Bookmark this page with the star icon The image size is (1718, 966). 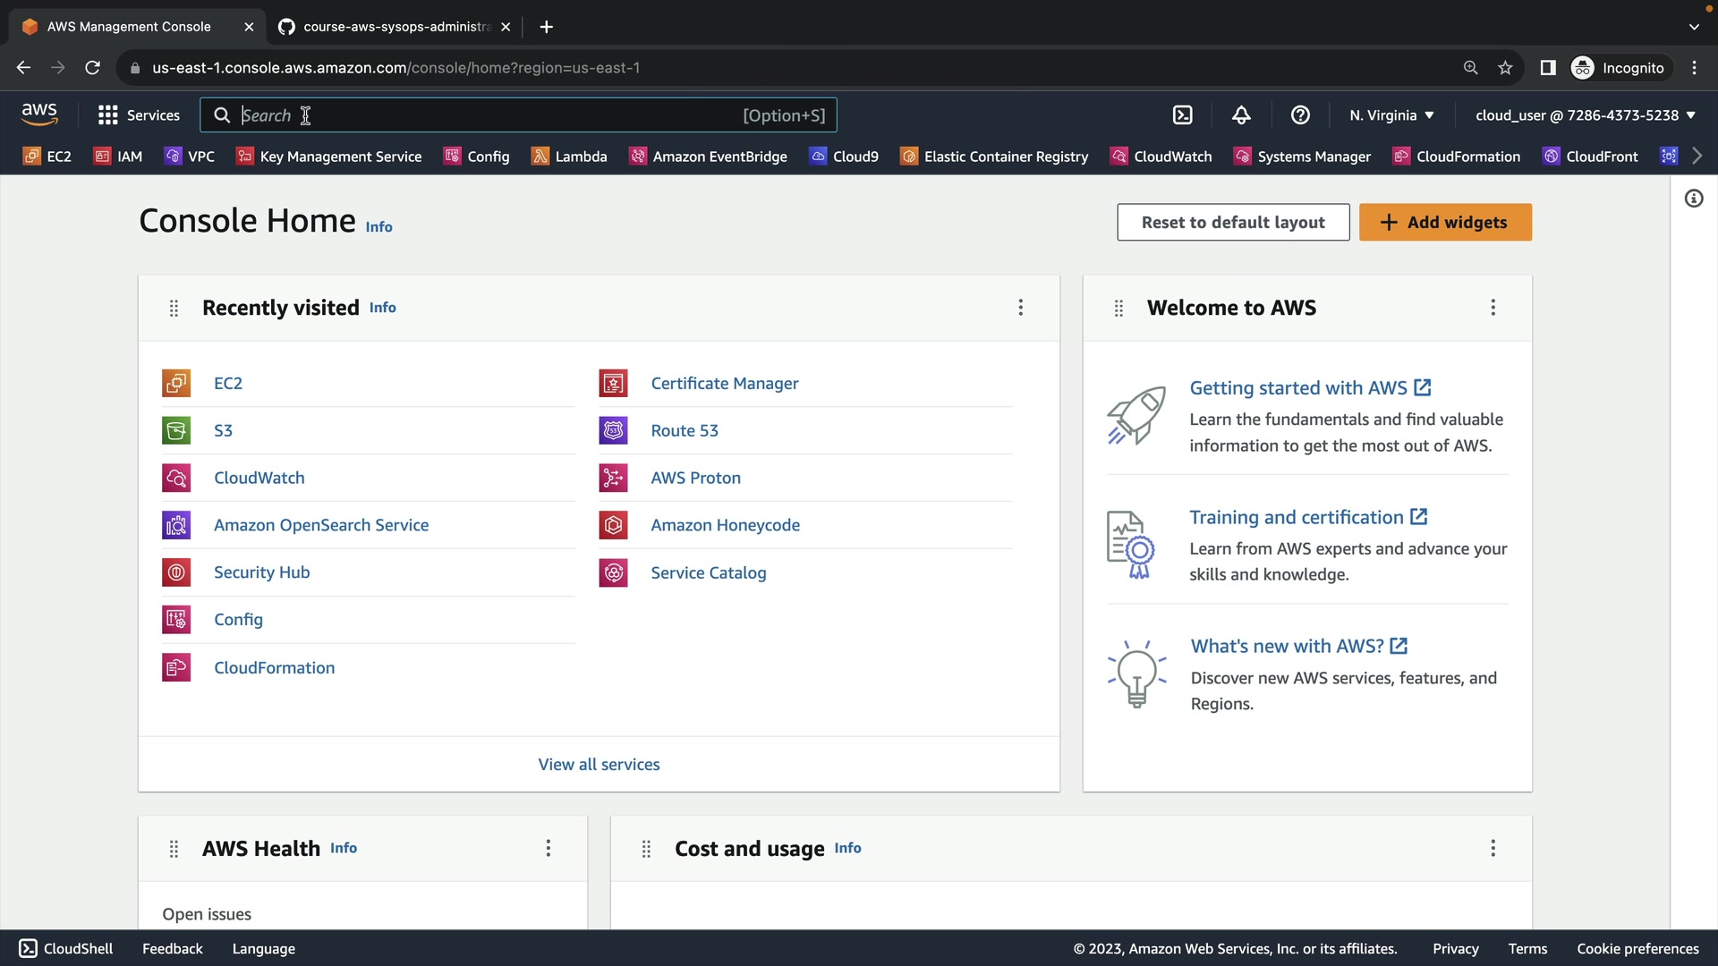click(1506, 68)
